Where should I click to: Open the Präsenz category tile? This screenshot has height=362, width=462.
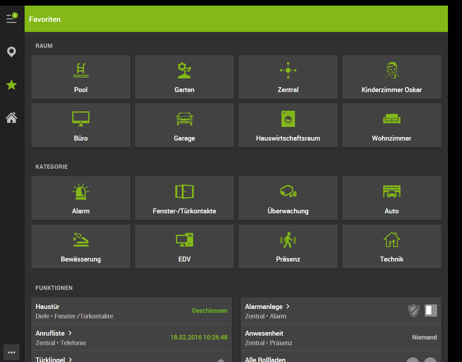click(288, 247)
